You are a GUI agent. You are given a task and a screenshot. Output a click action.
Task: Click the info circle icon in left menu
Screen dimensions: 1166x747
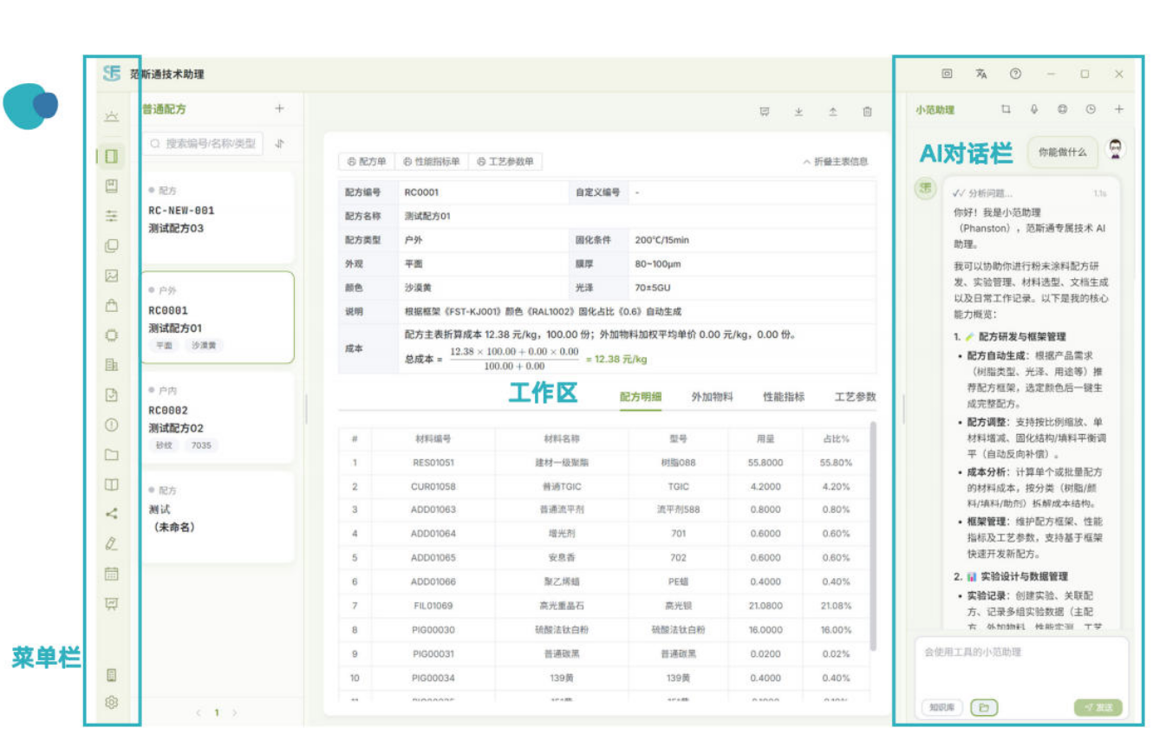coord(111,425)
